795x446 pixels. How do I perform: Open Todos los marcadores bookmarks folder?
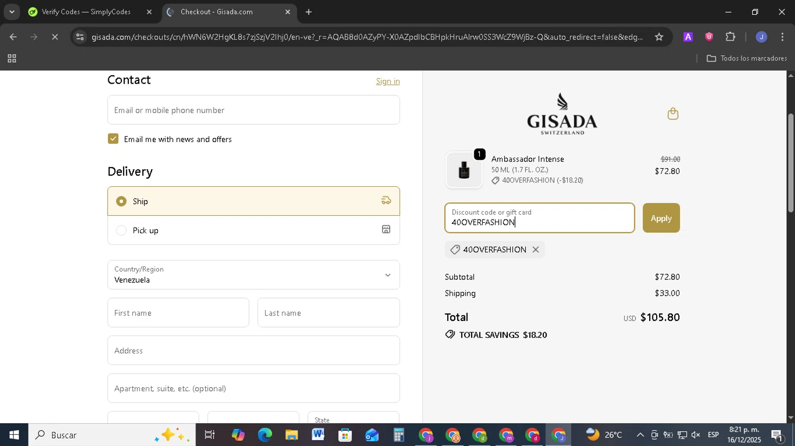(747, 58)
